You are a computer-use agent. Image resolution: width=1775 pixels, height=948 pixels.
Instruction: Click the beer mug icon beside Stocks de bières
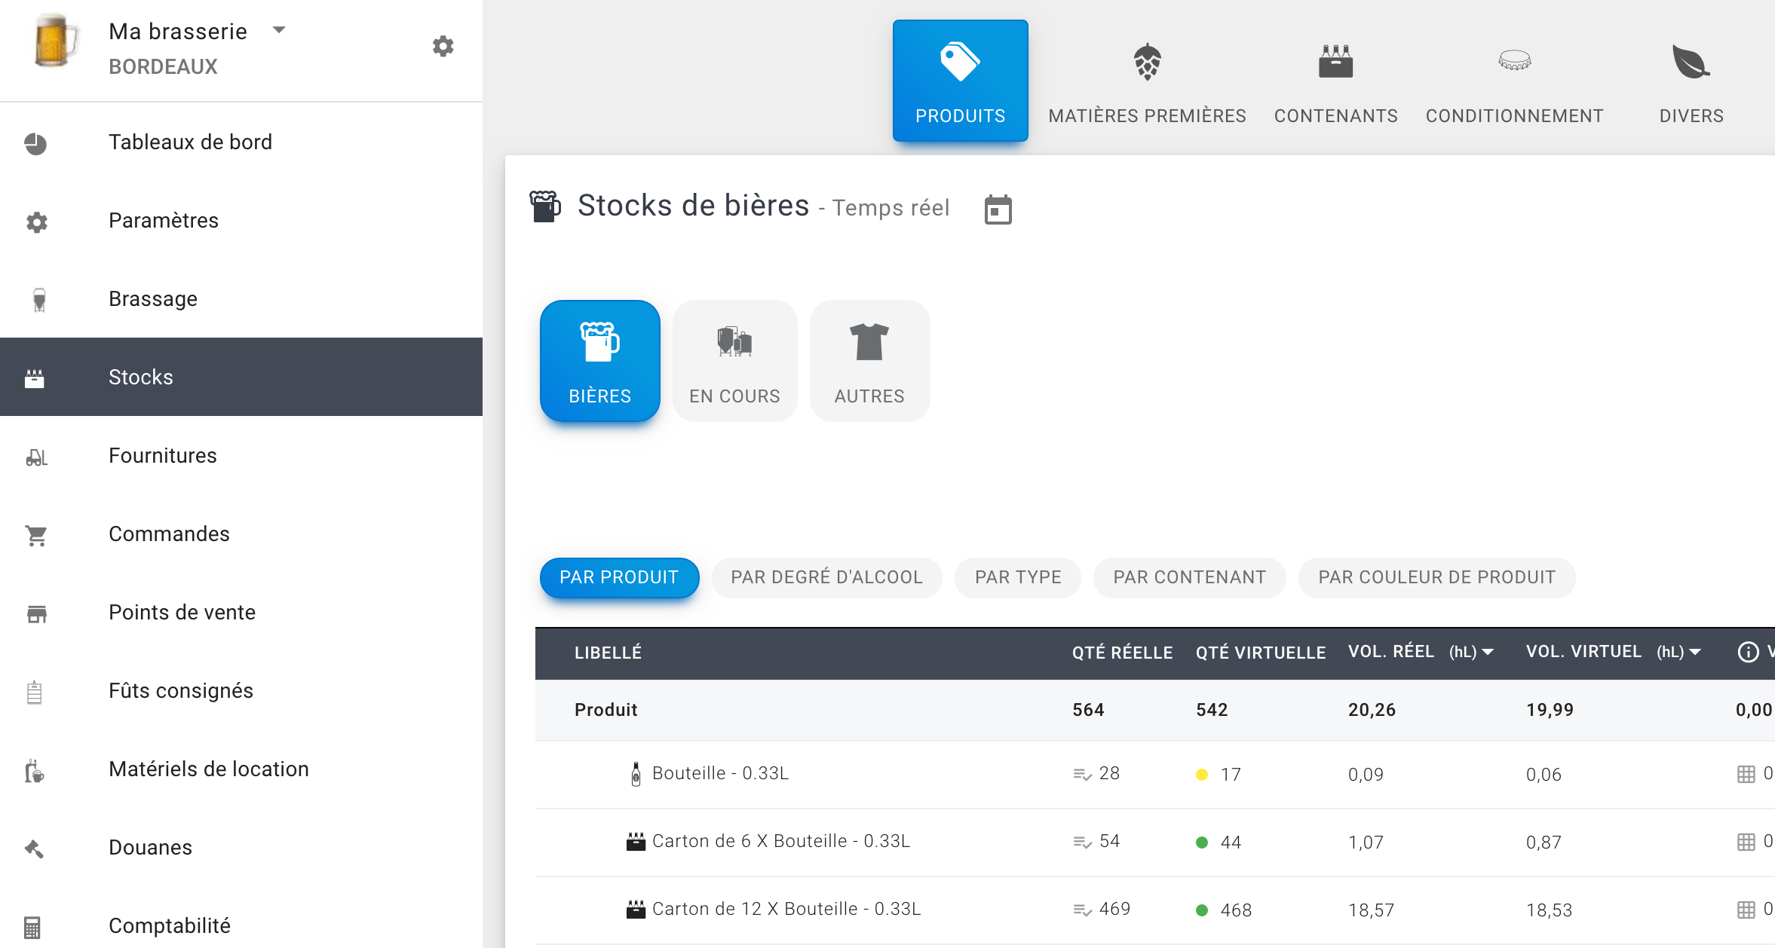pyautogui.click(x=545, y=206)
